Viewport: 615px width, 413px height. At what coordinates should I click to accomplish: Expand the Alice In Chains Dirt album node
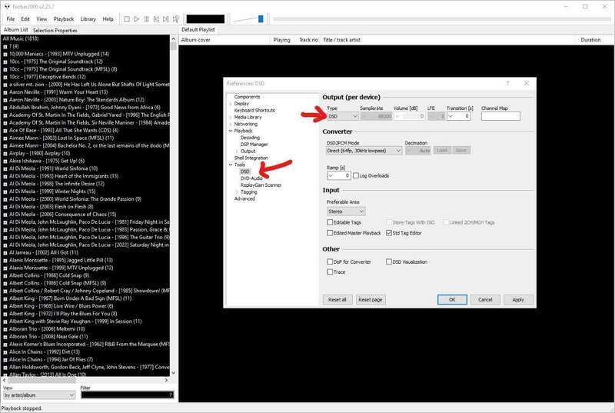click(5, 352)
